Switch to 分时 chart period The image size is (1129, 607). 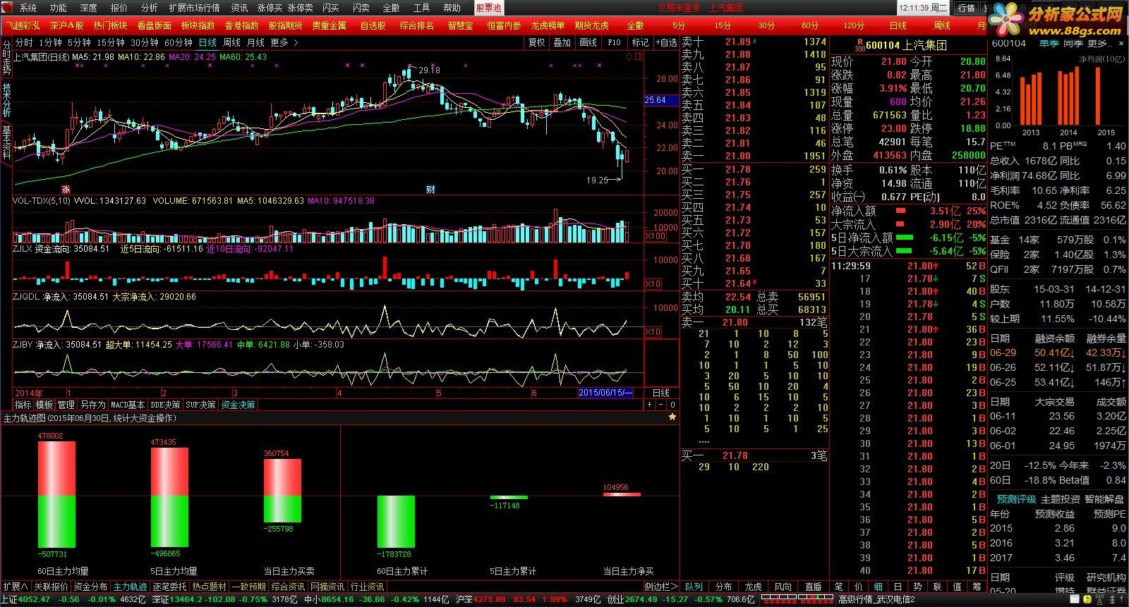click(24, 42)
